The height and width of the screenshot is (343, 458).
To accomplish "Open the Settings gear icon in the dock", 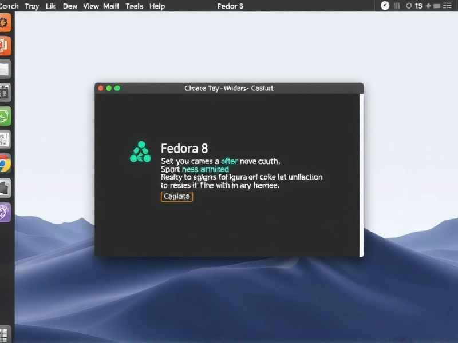I will 6,23.
